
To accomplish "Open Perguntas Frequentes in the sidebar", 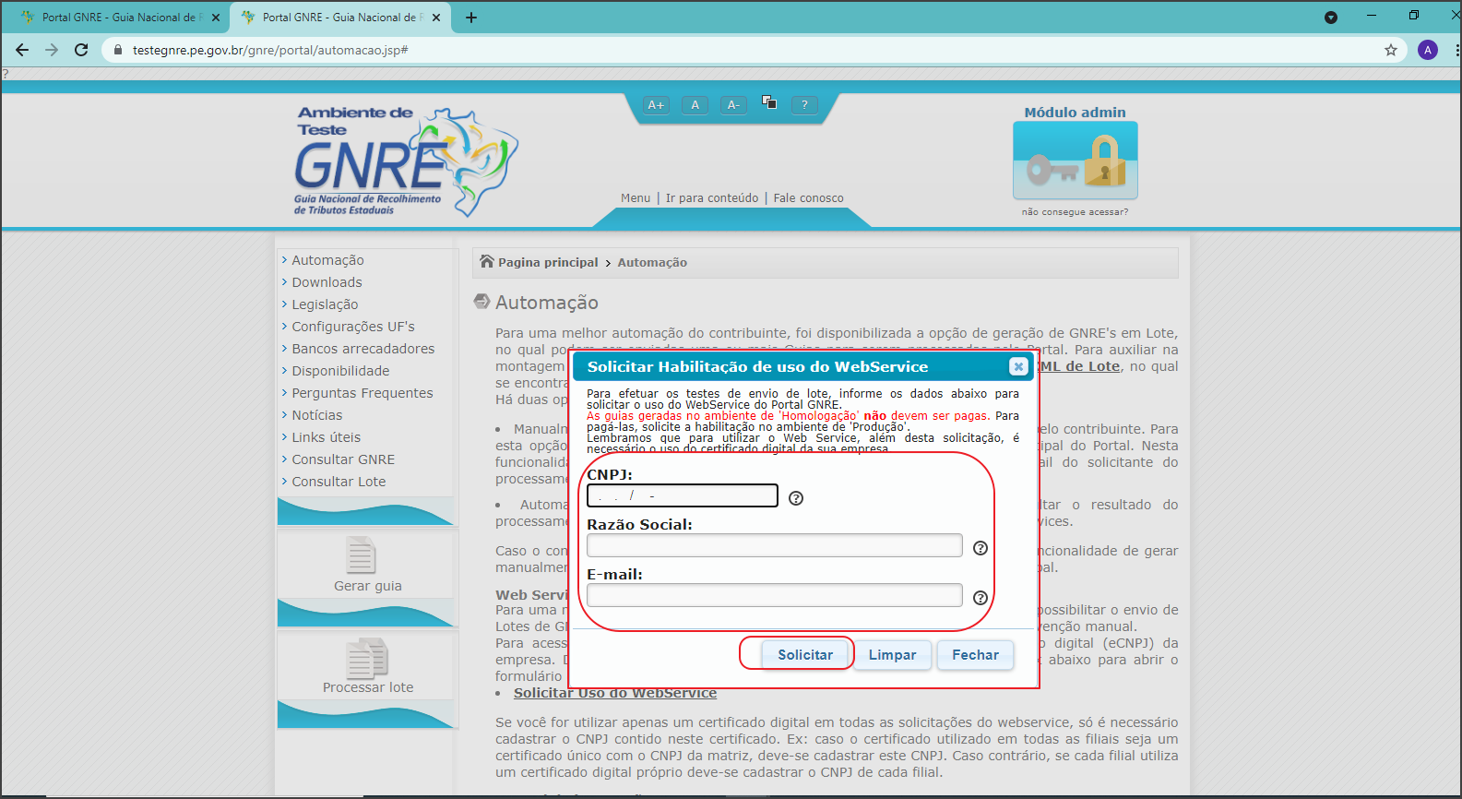I will [362, 393].
